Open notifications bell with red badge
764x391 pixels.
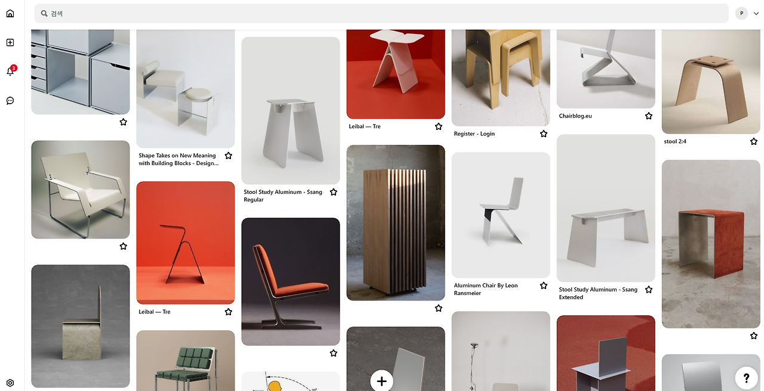(10, 71)
